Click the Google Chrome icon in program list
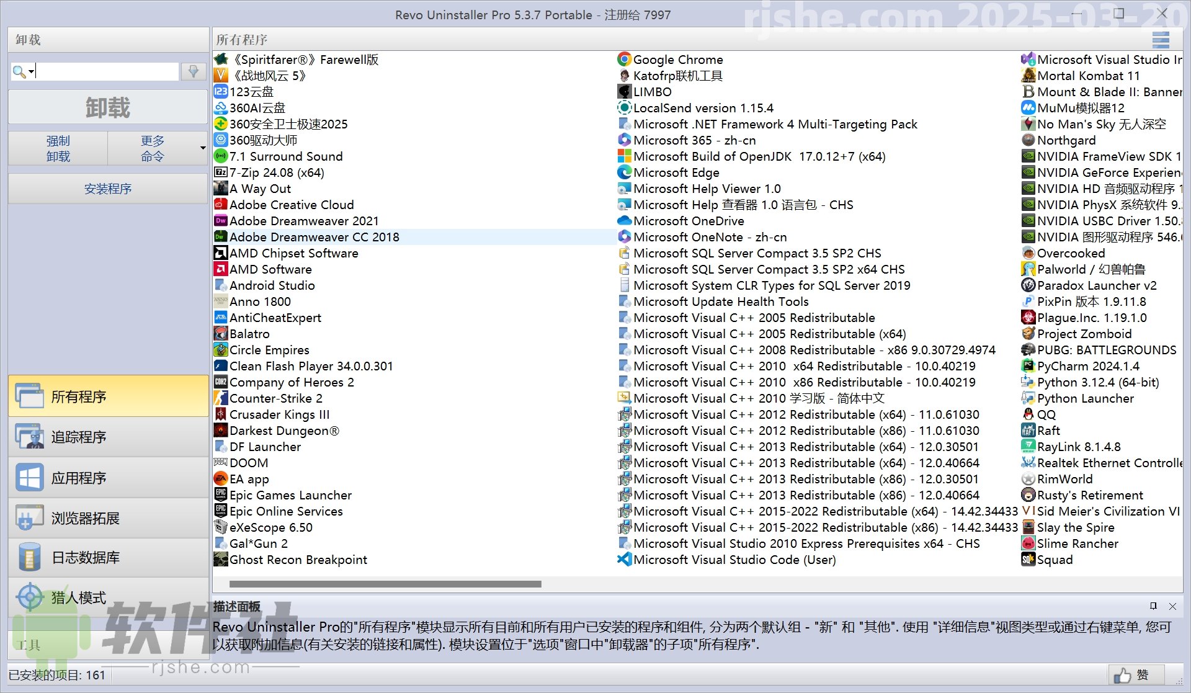Image resolution: width=1191 pixels, height=693 pixels. 624,60
